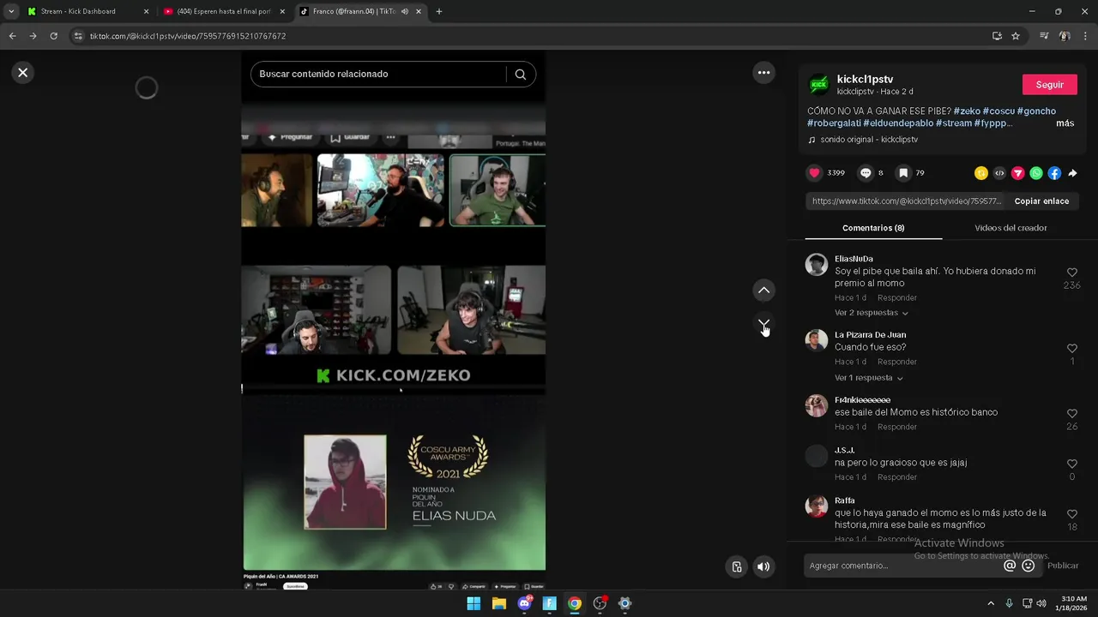Viewport: 1098px width, 617px height.
Task: Like the comment by La Pizarra De Juan
Action: (x=1071, y=349)
